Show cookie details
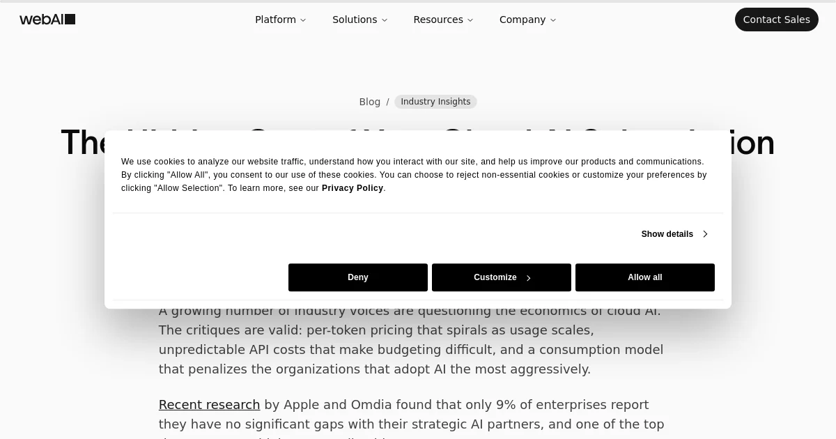The height and width of the screenshot is (439, 836). pos(674,234)
